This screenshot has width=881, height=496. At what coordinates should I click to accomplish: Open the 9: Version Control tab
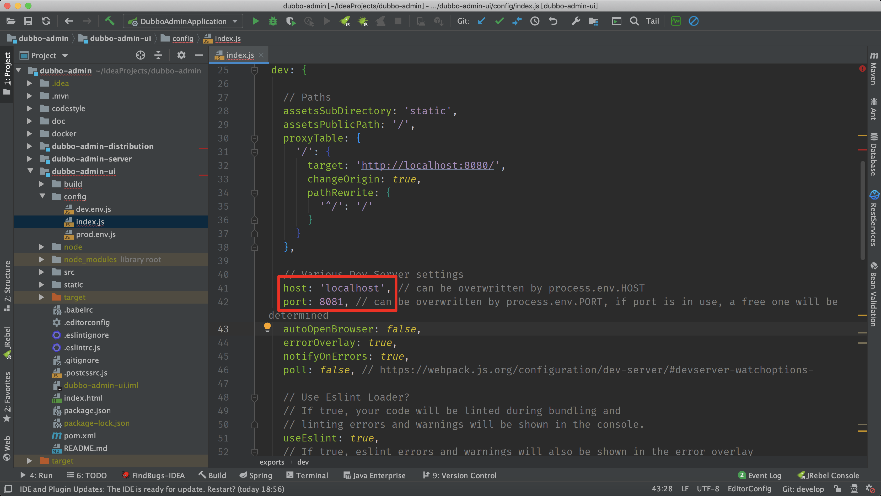[x=459, y=475]
